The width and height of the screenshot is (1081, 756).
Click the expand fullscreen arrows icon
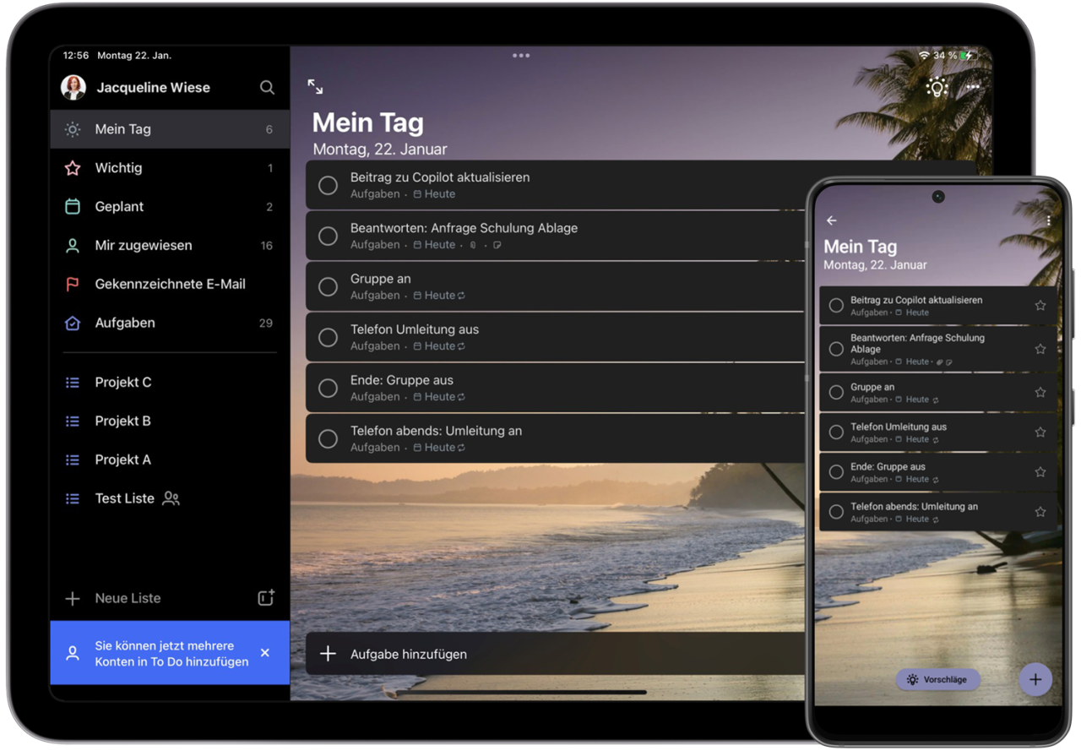315,86
